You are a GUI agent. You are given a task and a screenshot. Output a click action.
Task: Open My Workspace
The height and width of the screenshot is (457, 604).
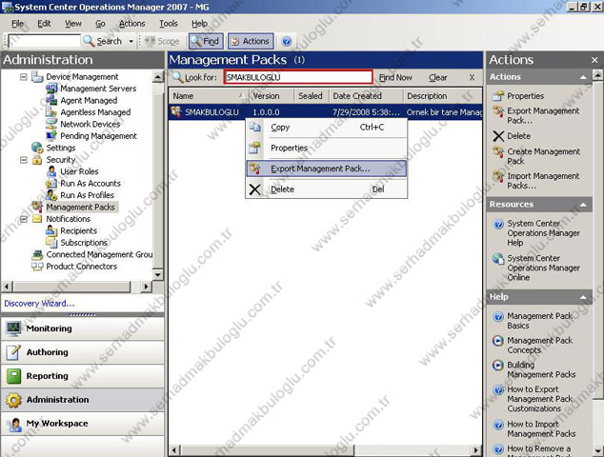[83, 424]
